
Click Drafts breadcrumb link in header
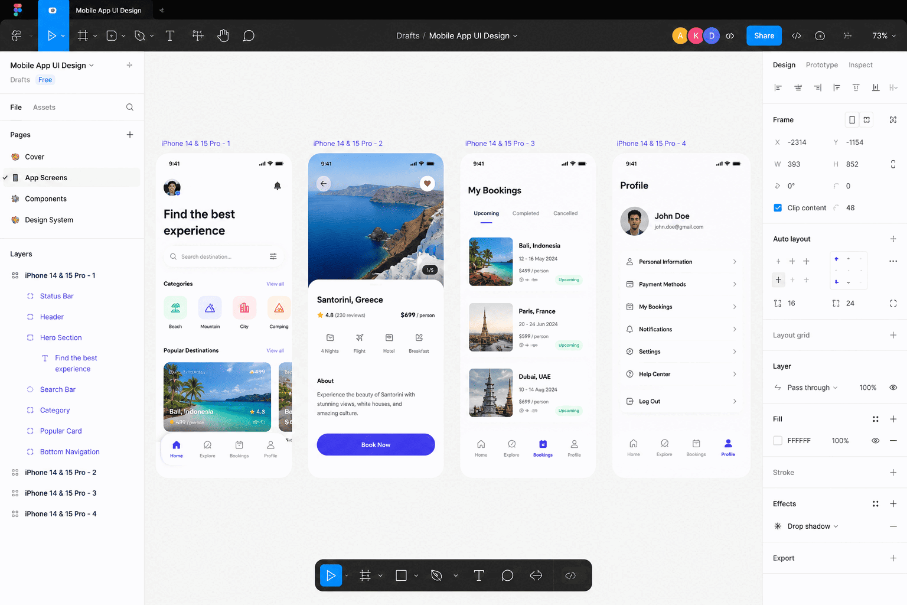[x=407, y=36]
